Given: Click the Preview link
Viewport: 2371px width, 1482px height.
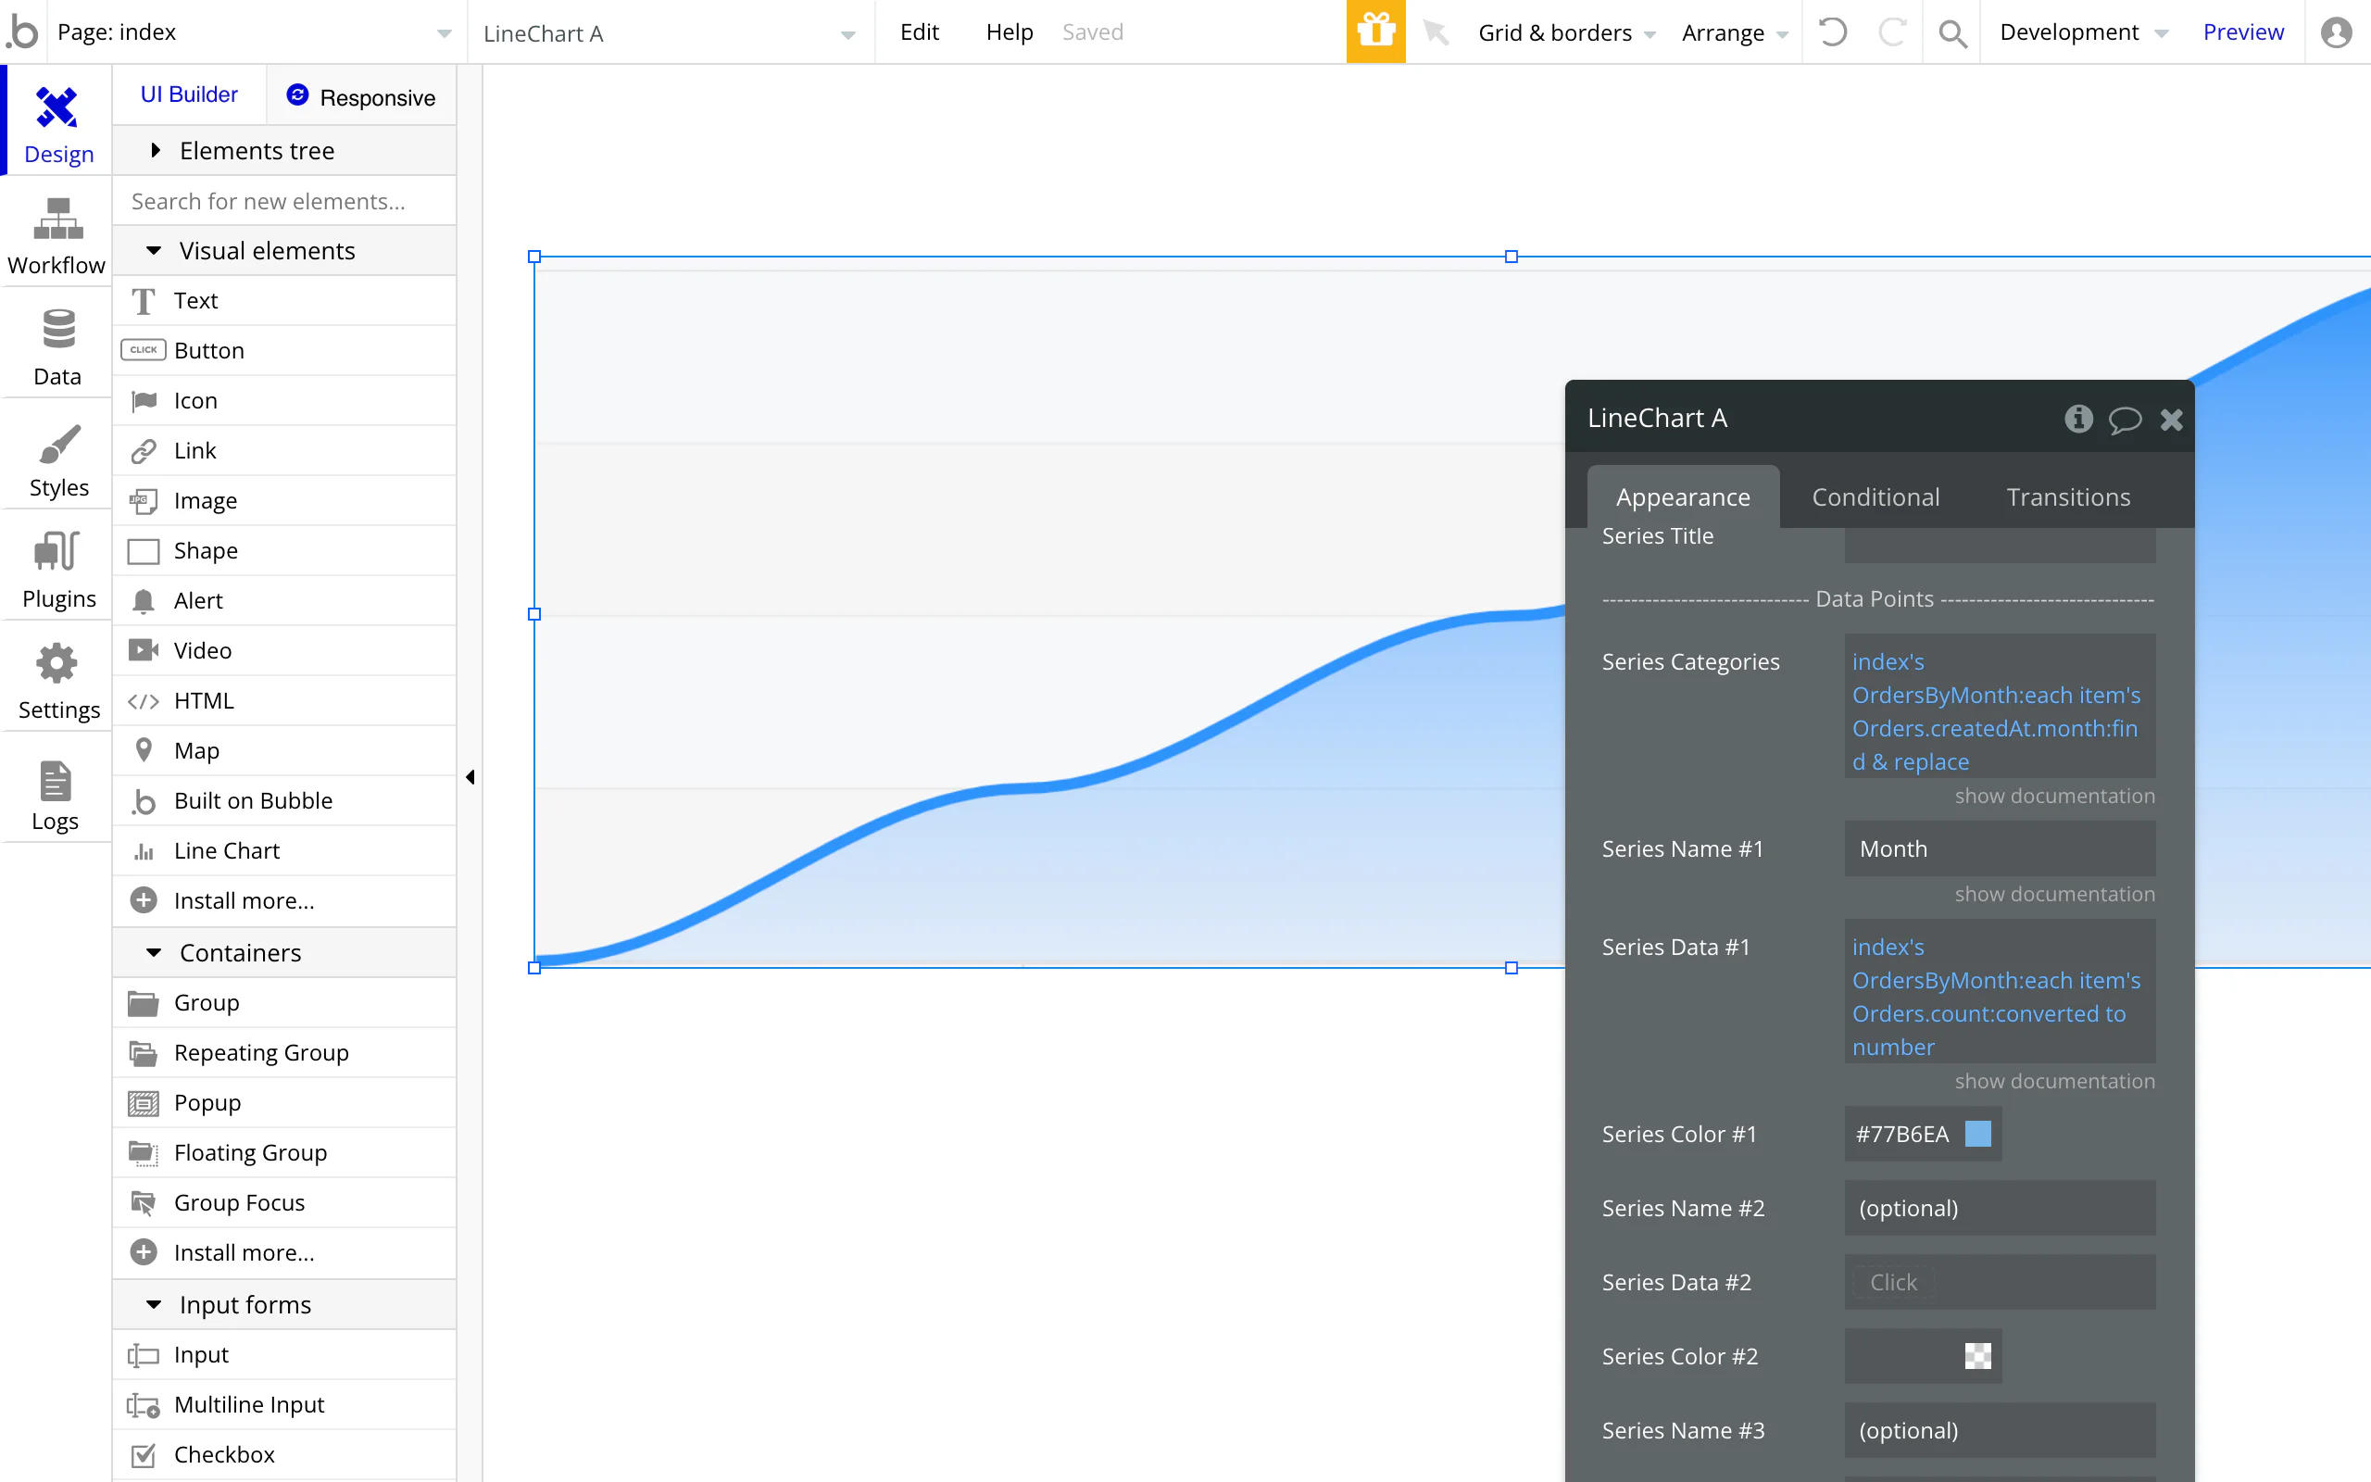Looking at the screenshot, I should tap(2241, 32).
